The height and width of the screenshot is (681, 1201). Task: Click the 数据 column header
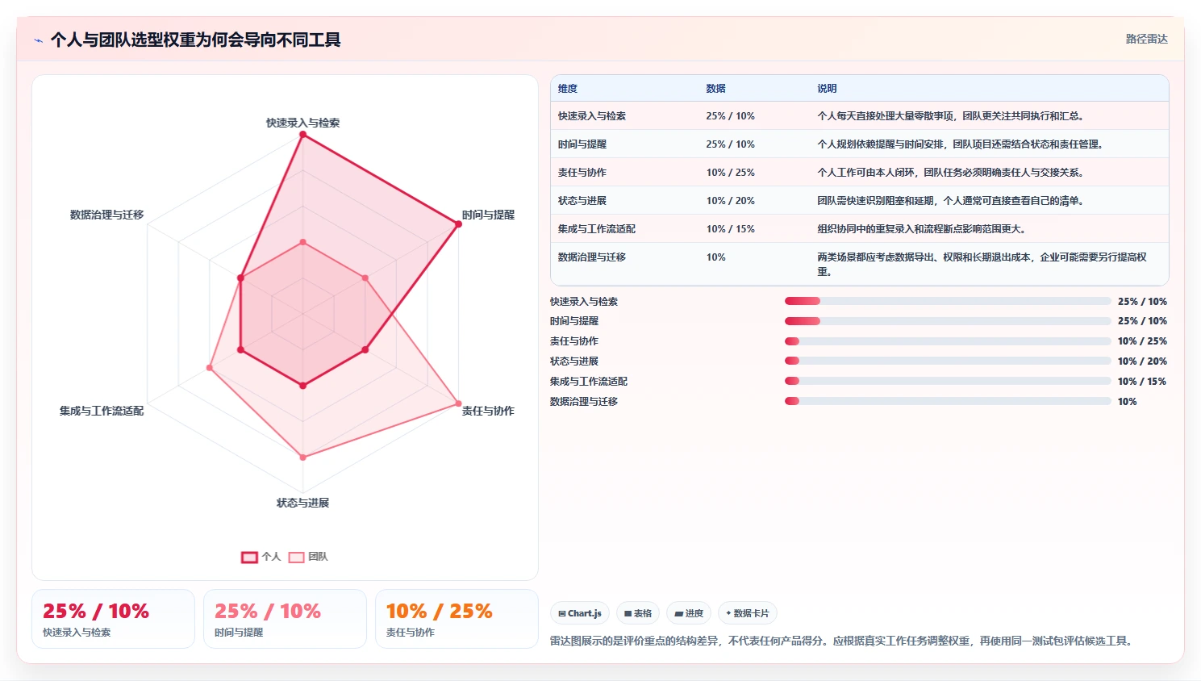point(715,89)
